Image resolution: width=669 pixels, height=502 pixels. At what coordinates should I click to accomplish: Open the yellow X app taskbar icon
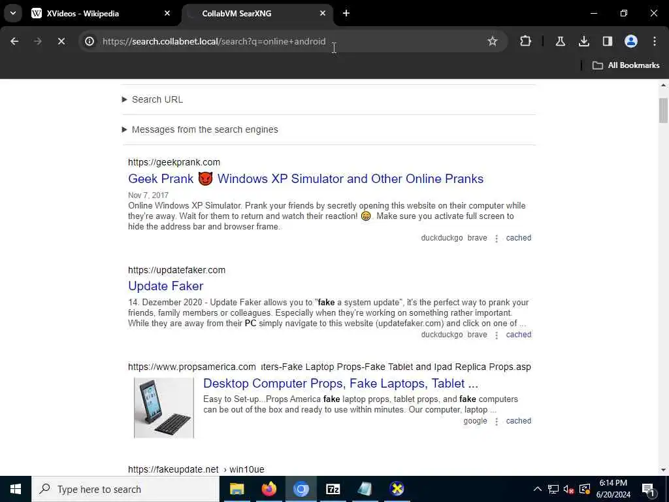[x=397, y=489]
